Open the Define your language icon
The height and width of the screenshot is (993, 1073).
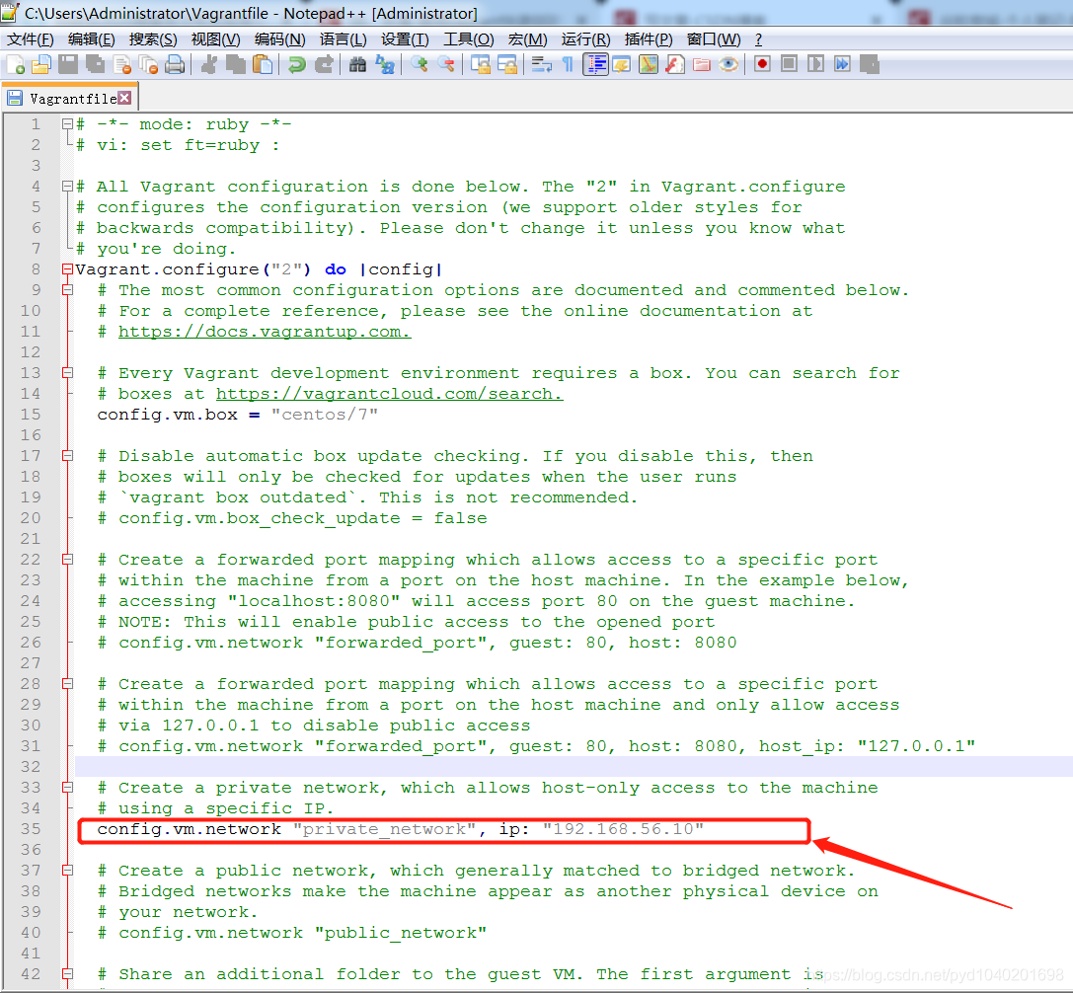621,64
